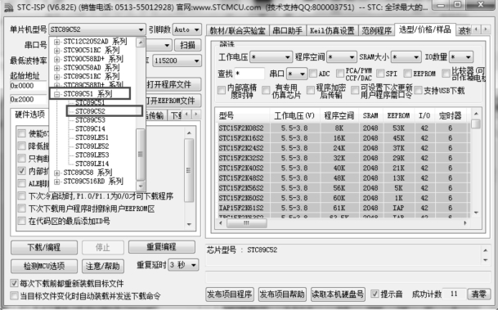Expand the STC89C58 系列 tree node
498x310 pixels.
[x=56, y=173]
